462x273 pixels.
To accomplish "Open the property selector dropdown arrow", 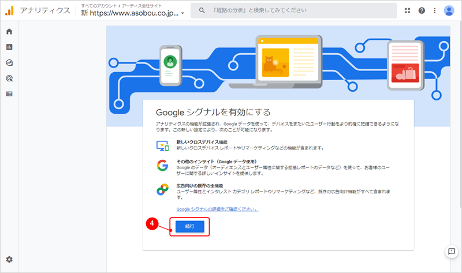I will tap(182, 13).
